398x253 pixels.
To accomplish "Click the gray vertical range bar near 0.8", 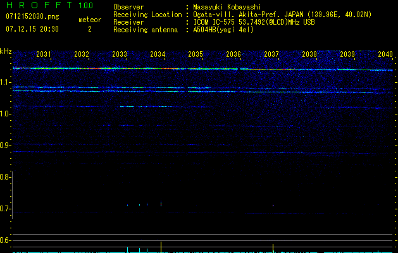I will click(13, 195).
